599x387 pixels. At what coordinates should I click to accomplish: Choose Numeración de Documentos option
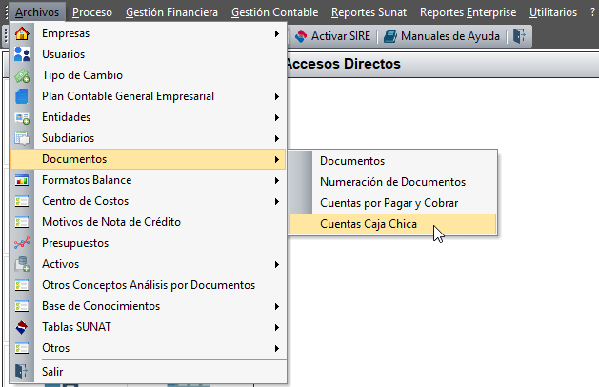click(392, 182)
